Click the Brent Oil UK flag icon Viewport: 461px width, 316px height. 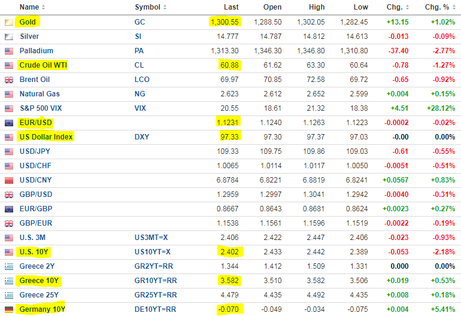tap(9, 80)
